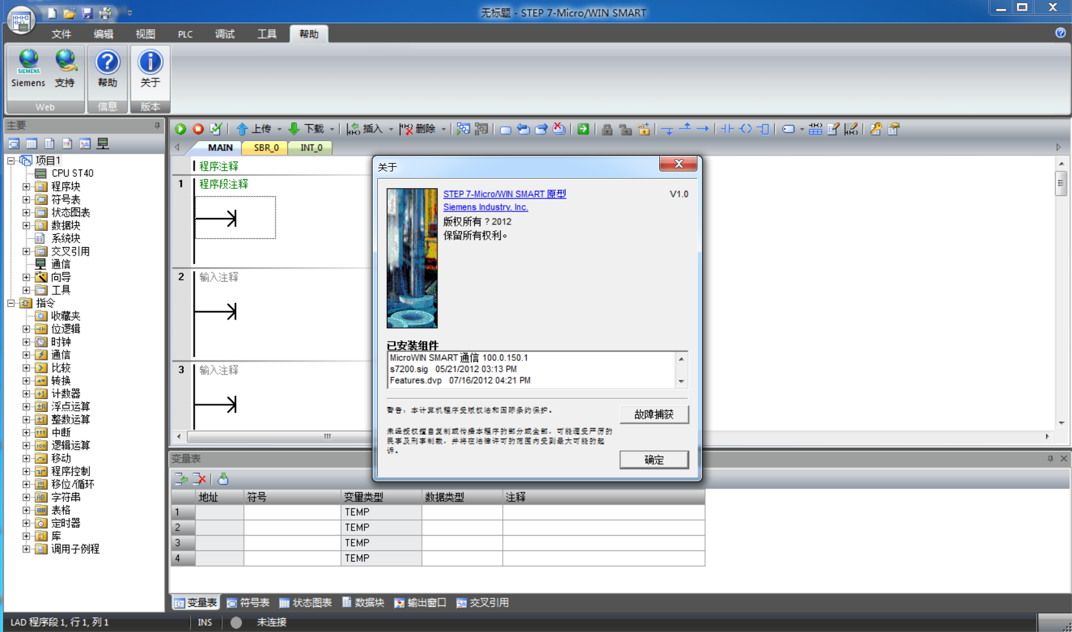The height and width of the screenshot is (632, 1072).
Task: Click 确定 button in About dialog
Action: point(653,460)
